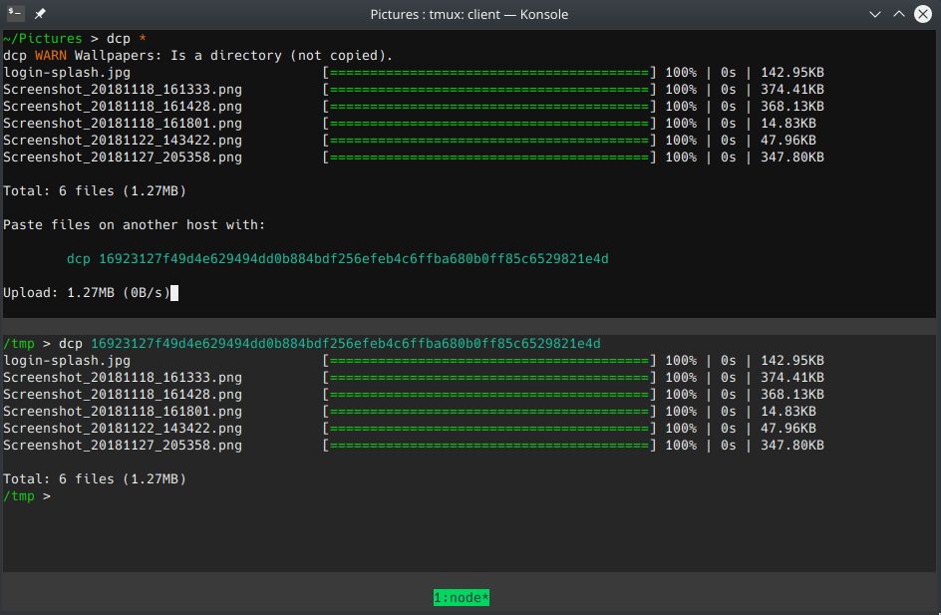Click the ~/Pictures prompt path
Viewport: 941px width, 615px height.
42,38
